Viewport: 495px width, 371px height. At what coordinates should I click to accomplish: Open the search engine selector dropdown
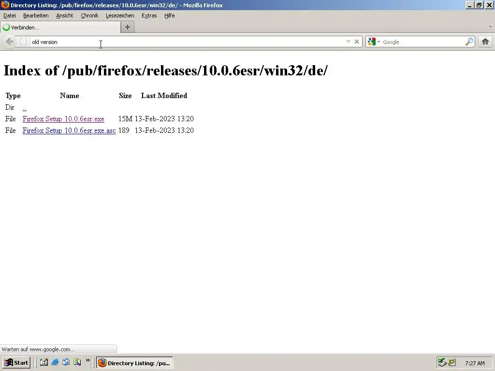point(374,42)
